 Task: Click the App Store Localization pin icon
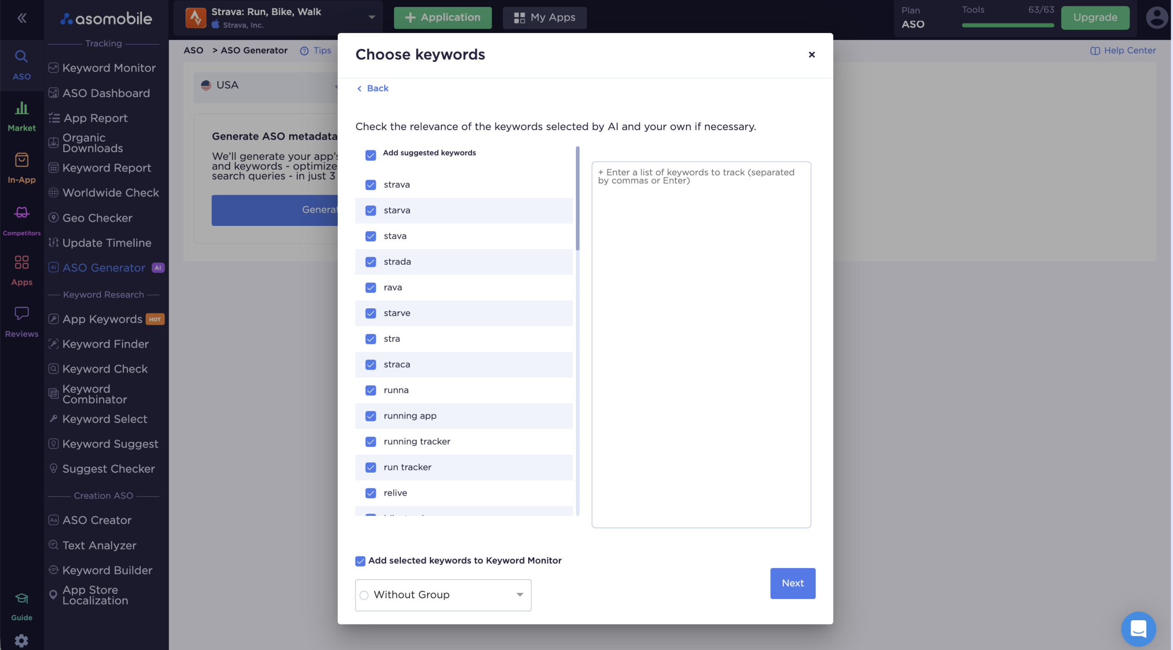tap(54, 595)
